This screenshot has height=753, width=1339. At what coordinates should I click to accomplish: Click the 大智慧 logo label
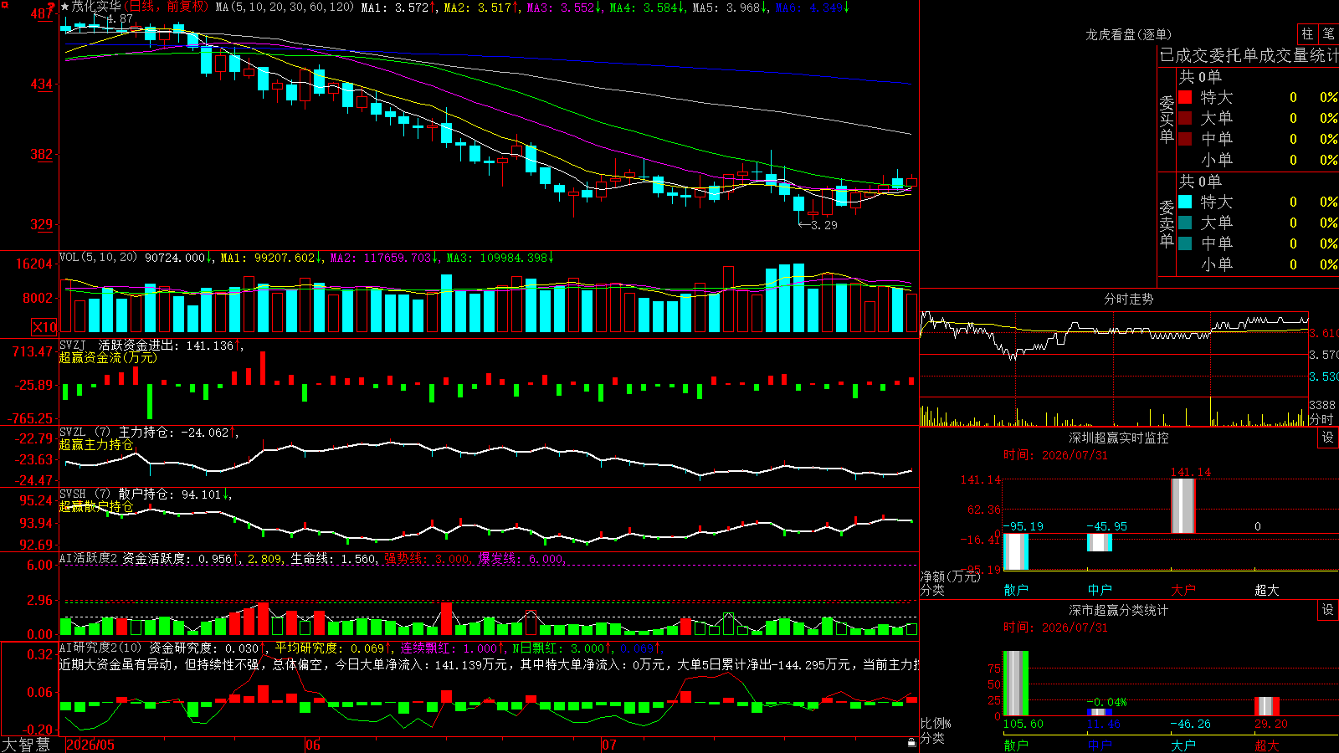coord(26,745)
